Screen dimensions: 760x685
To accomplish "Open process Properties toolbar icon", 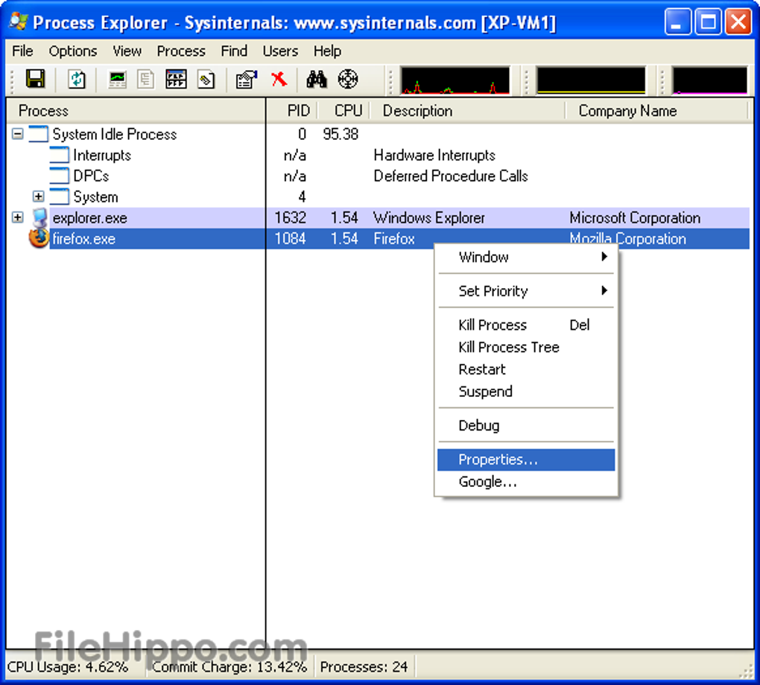I will click(x=246, y=80).
